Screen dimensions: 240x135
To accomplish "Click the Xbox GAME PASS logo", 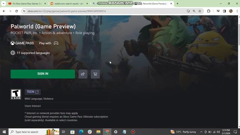I will (22, 43).
